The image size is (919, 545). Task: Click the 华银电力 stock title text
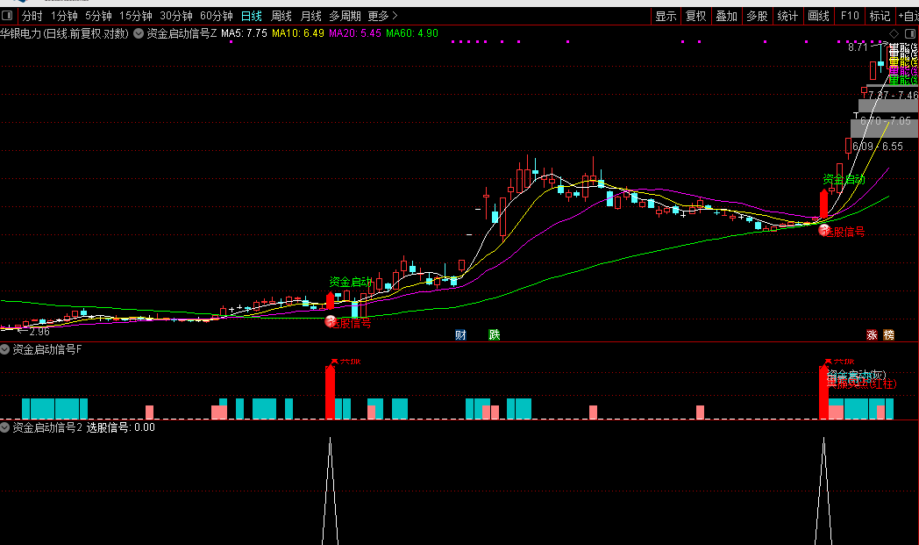65,33
